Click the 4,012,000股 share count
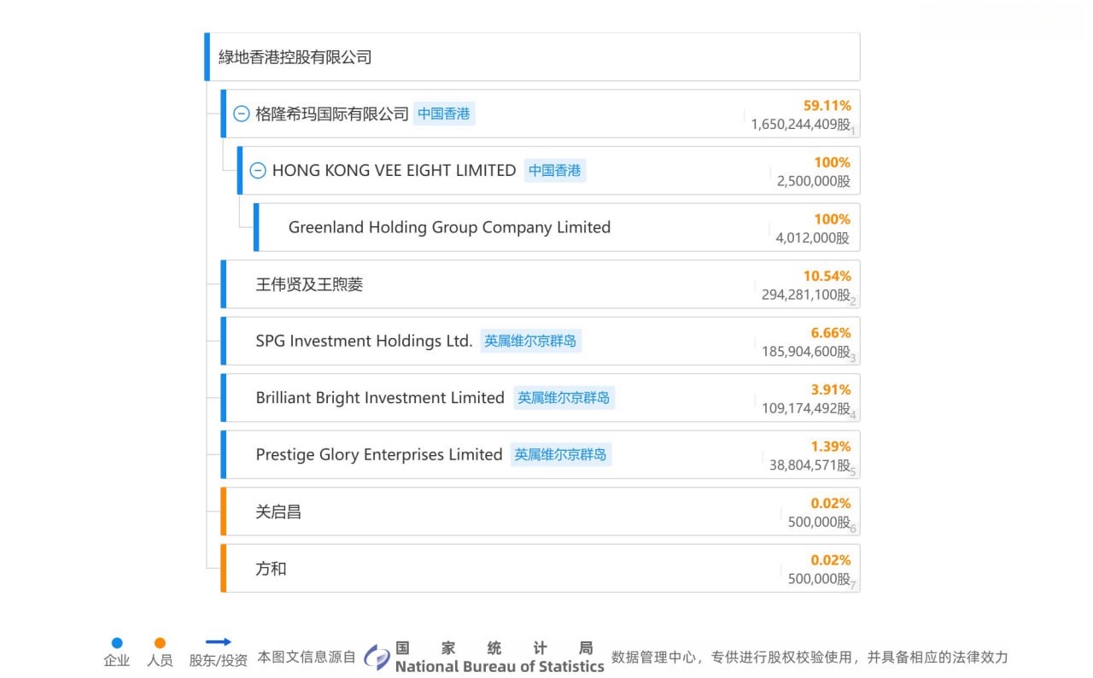The image size is (1093, 678). tap(814, 238)
